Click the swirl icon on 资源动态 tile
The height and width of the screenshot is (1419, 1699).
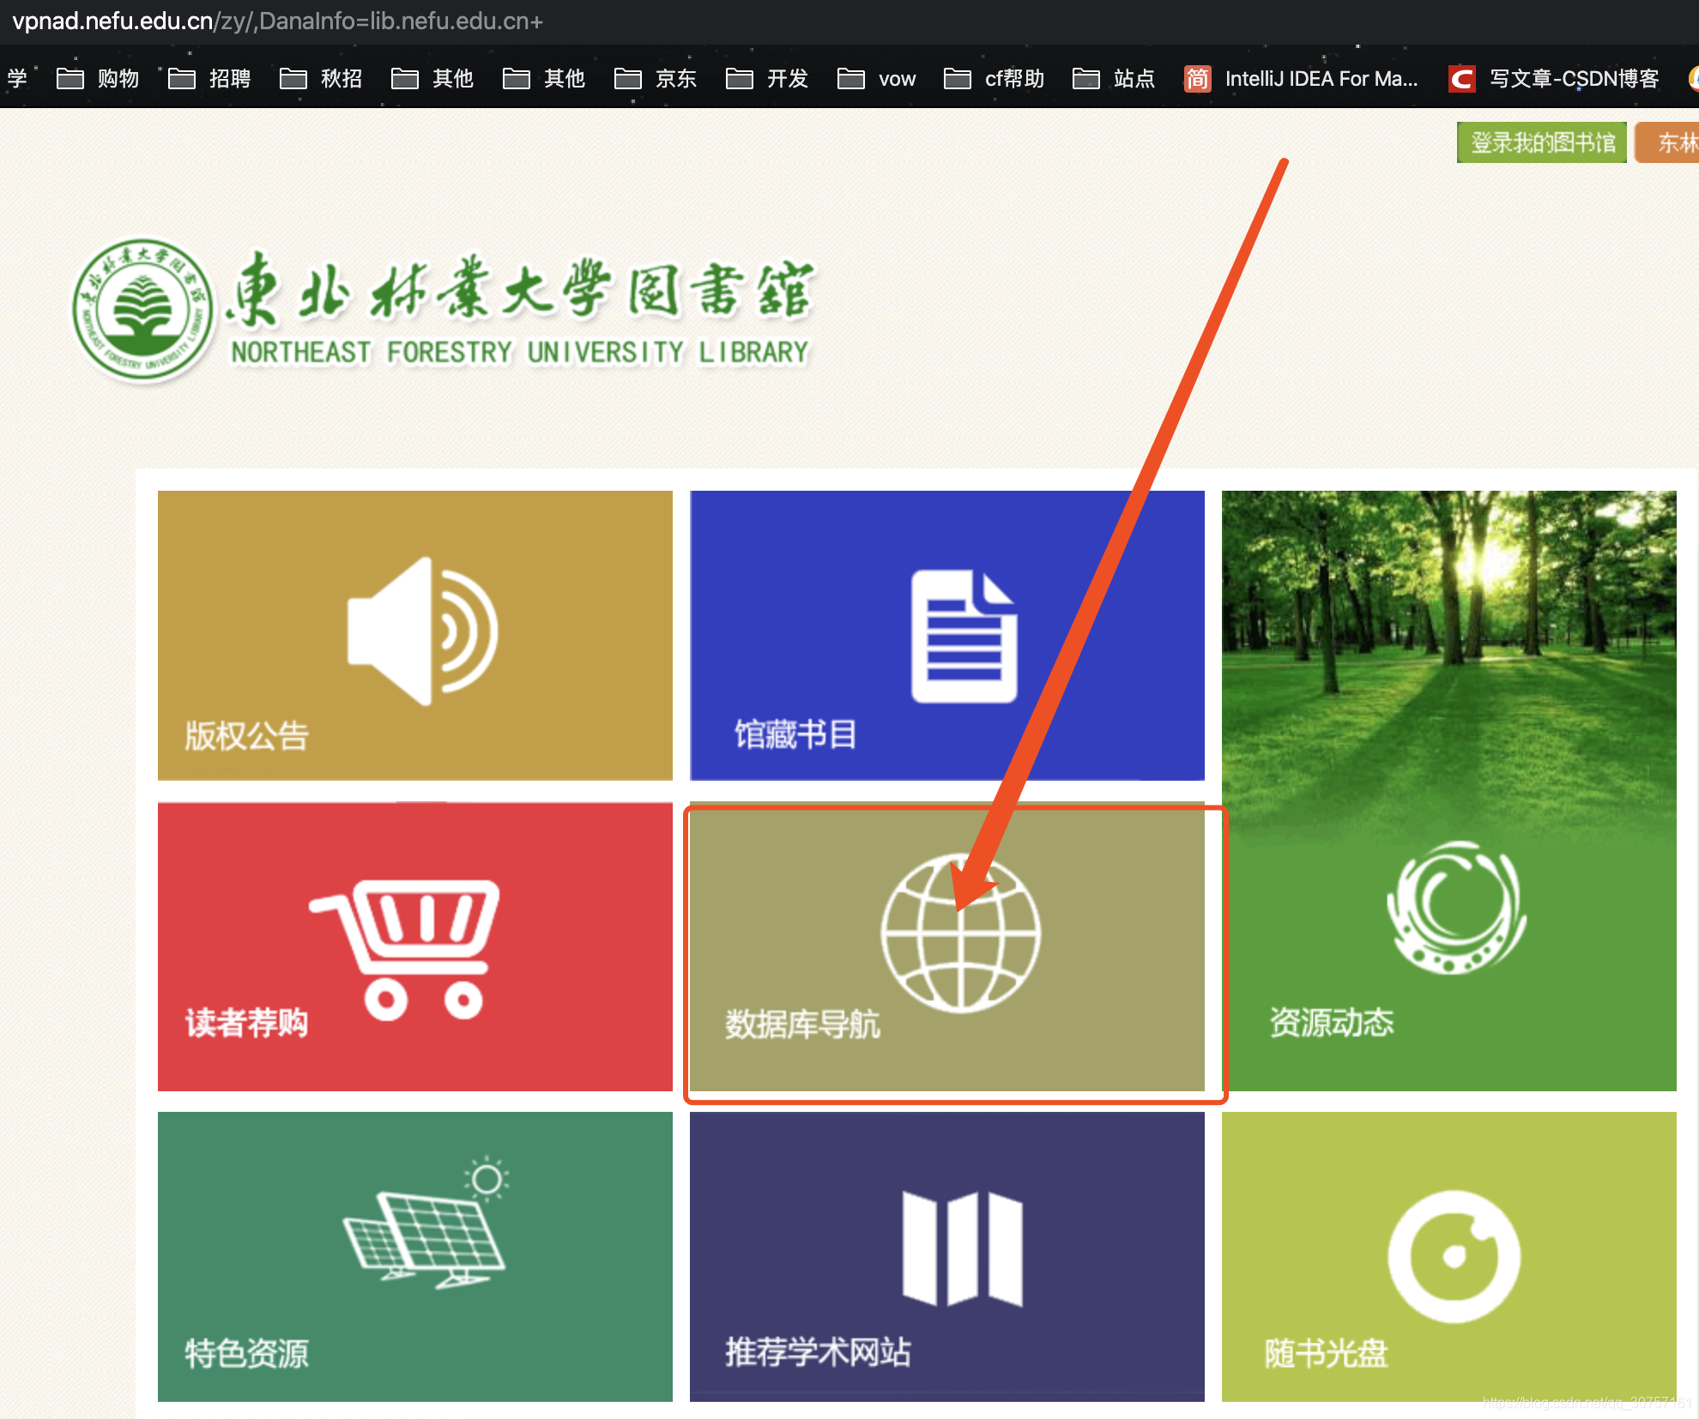[1455, 908]
